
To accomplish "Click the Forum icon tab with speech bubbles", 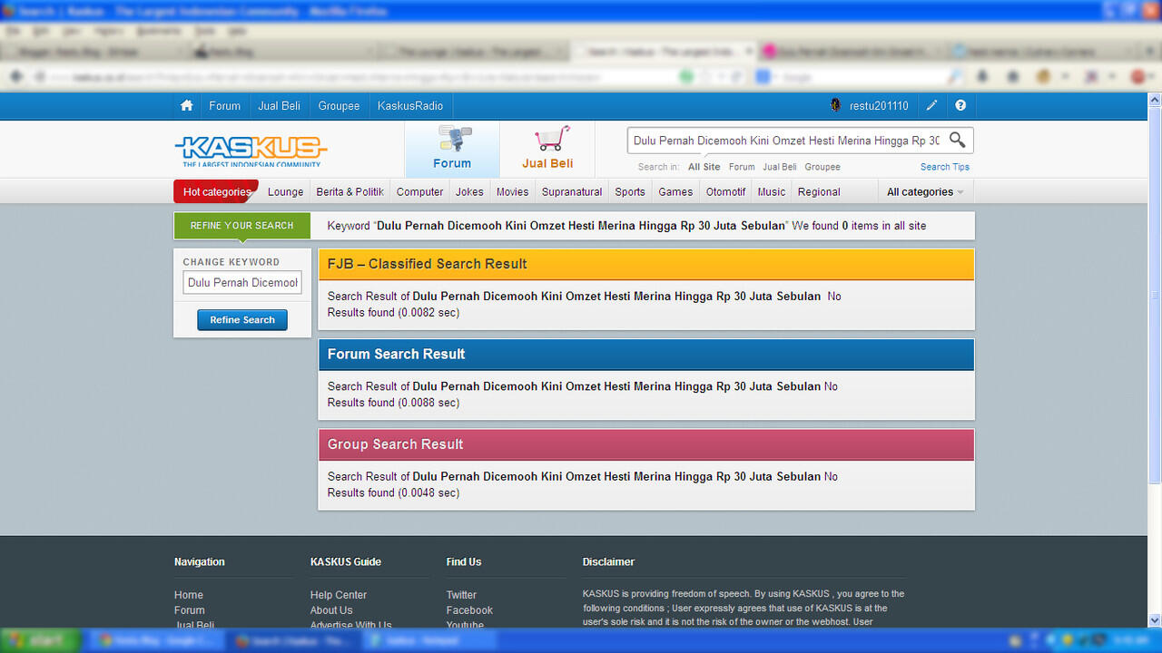I will pos(452,149).
